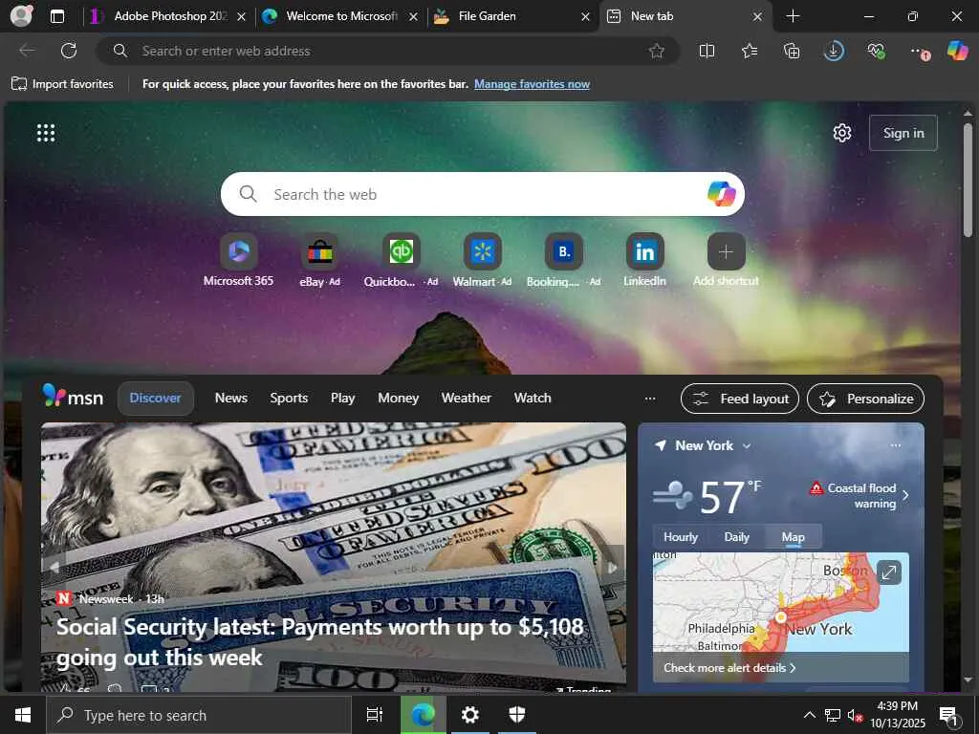Click Copilot icon inside search box
Screen dimensions: 979x734
721,194
